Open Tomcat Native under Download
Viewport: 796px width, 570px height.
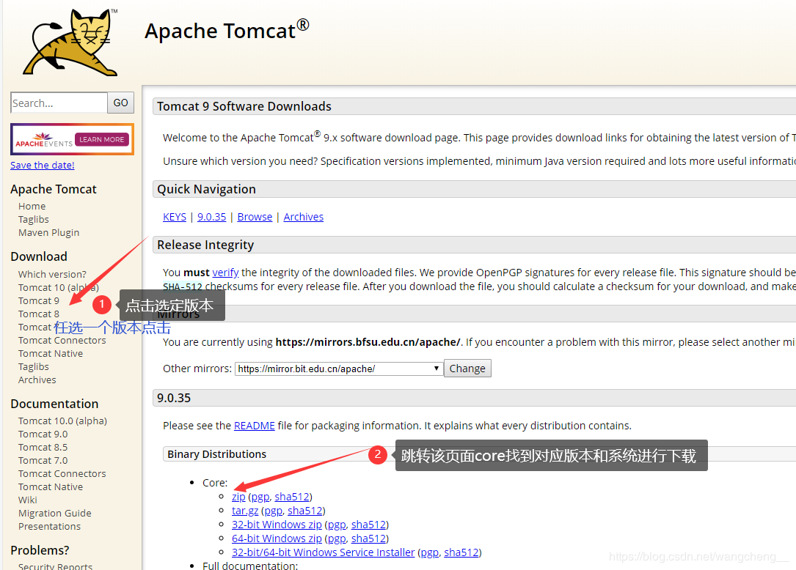[51, 353]
